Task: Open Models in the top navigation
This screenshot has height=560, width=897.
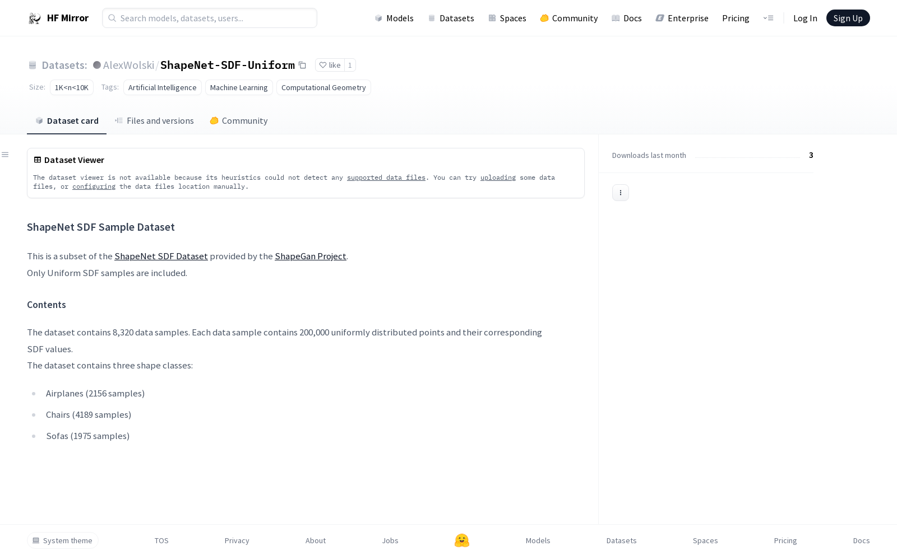Action: [394, 18]
